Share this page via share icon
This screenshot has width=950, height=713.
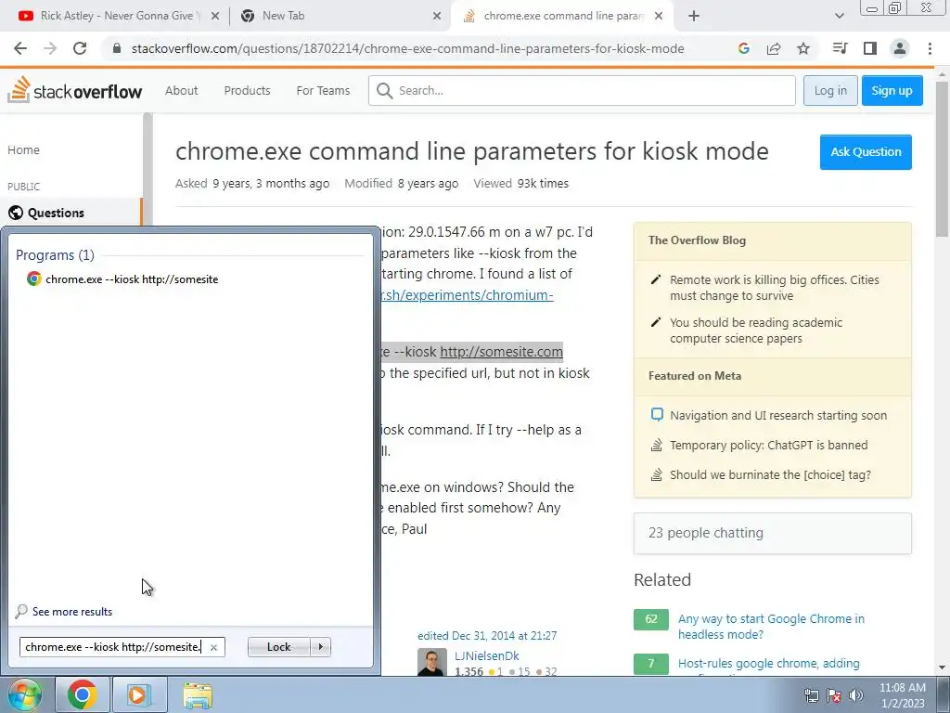(774, 48)
